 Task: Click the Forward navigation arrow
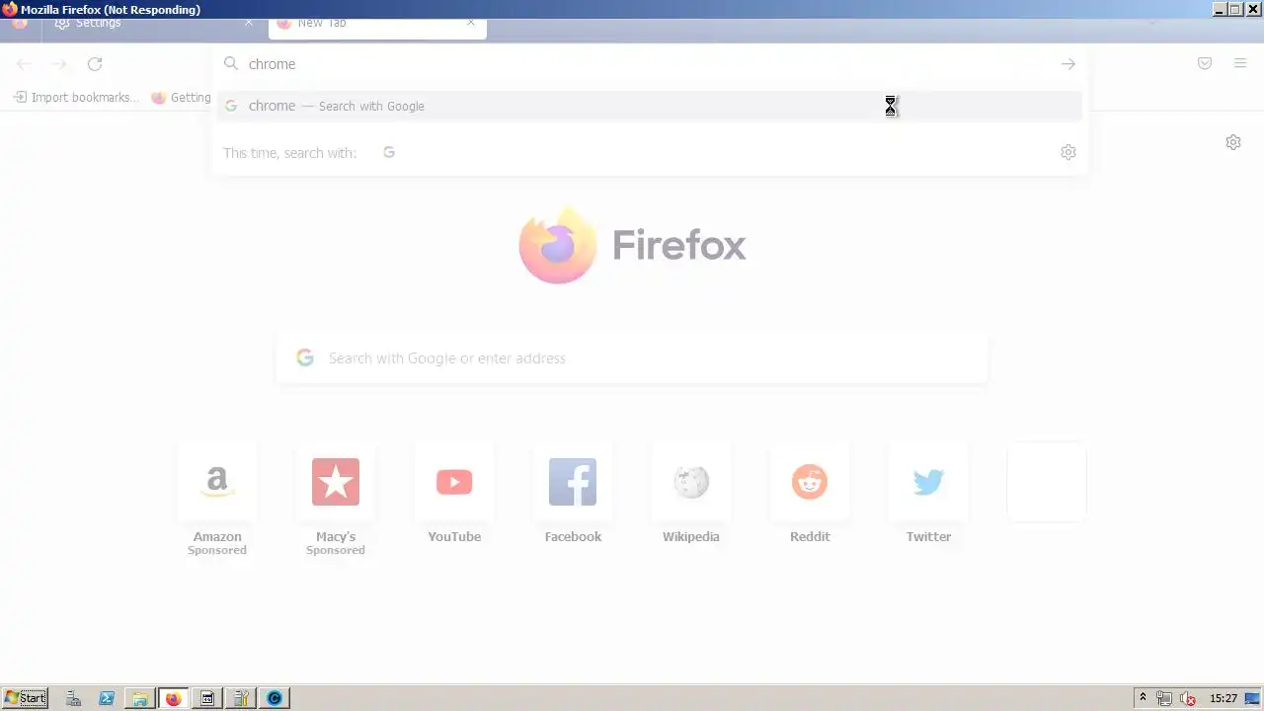point(59,64)
